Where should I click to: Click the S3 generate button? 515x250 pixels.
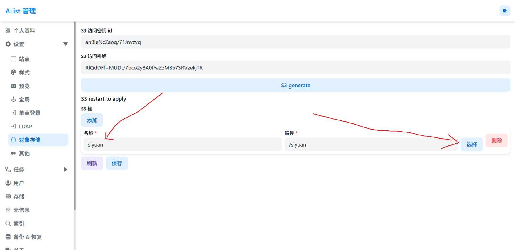tap(296, 85)
